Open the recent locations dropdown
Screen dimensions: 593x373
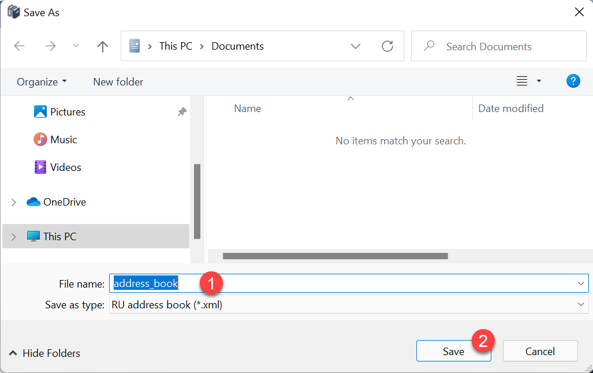pos(76,46)
